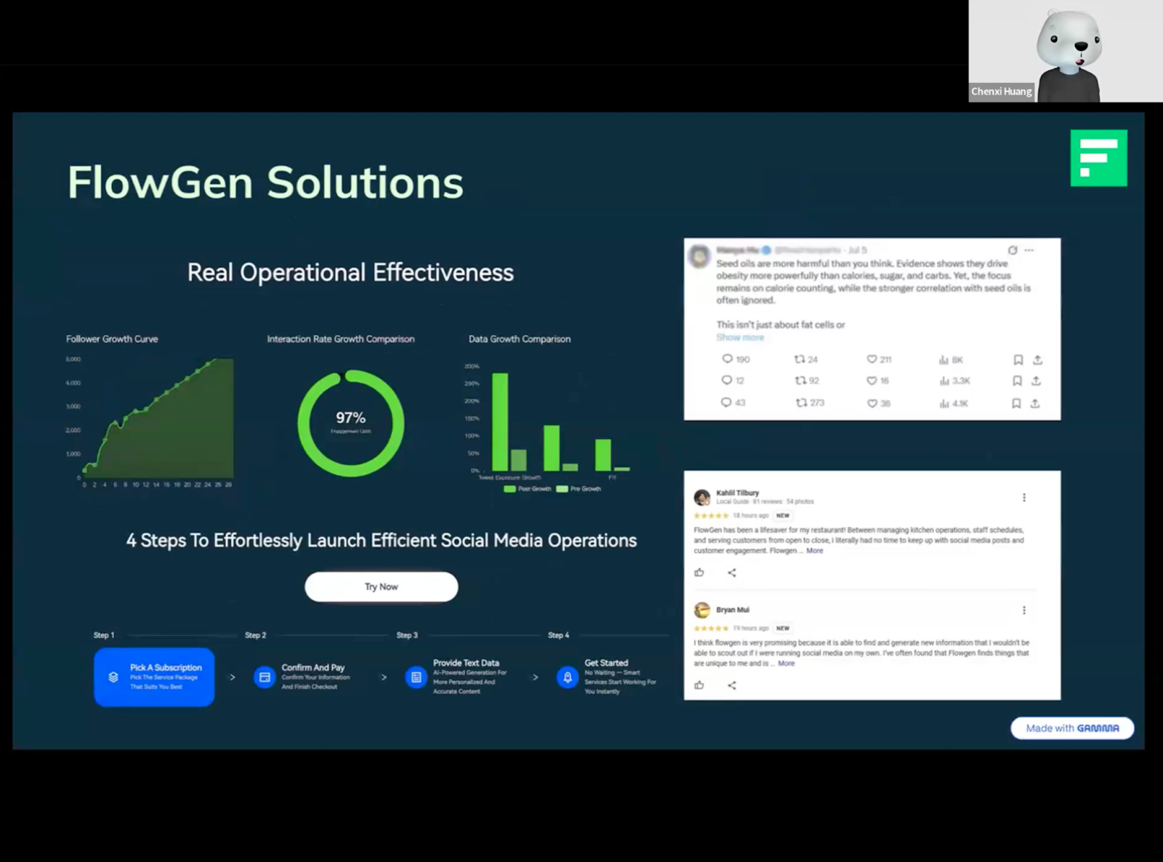Like the tweet row with 211 likes

coord(872,359)
